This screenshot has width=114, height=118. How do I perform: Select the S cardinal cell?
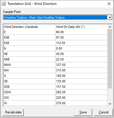pos(29,76)
